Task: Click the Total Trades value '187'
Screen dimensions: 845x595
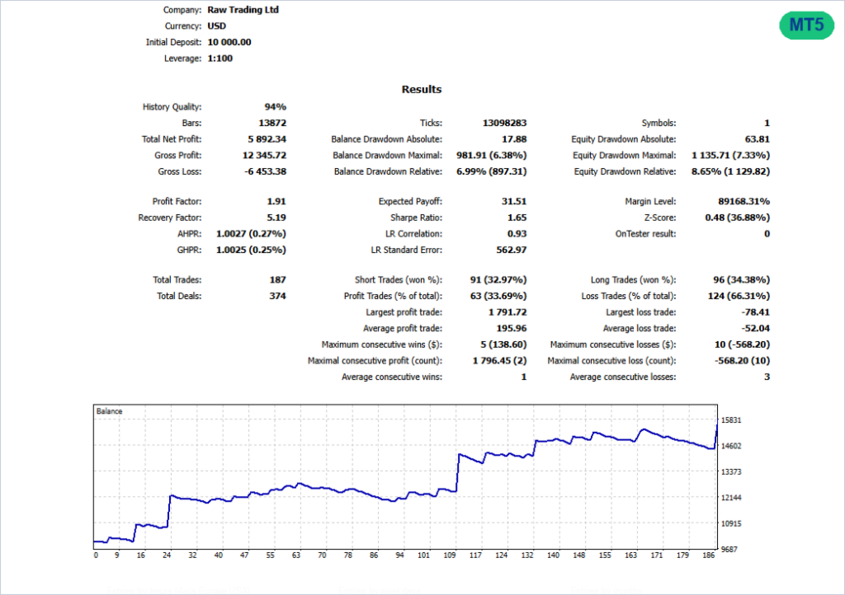Action: pyautogui.click(x=277, y=279)
